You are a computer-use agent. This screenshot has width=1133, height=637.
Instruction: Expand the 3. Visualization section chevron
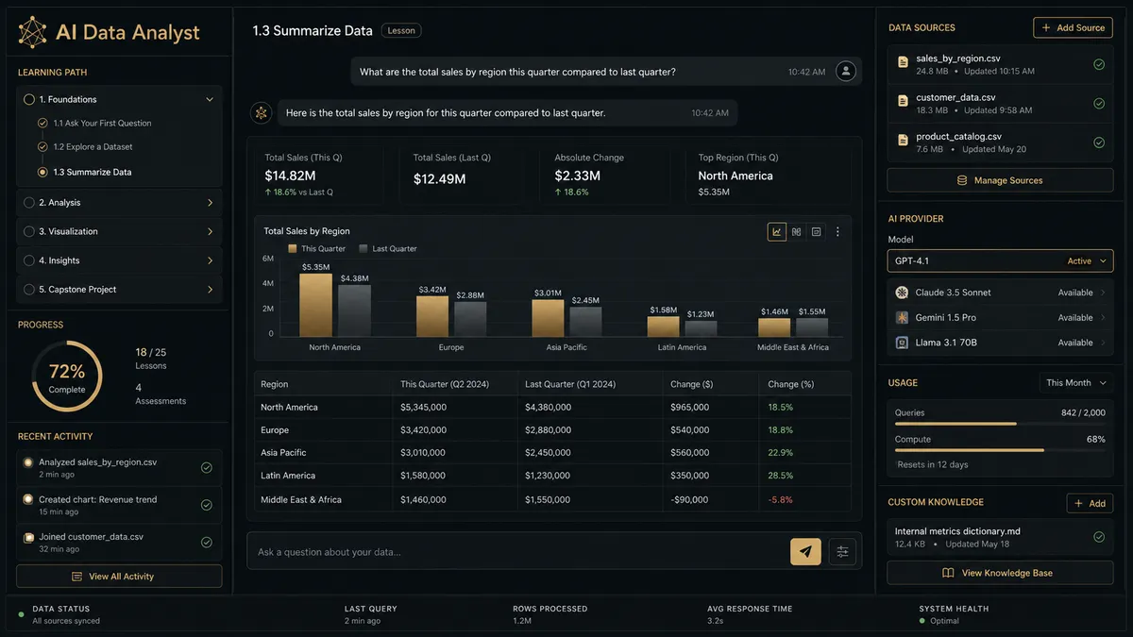click(210, 231)
